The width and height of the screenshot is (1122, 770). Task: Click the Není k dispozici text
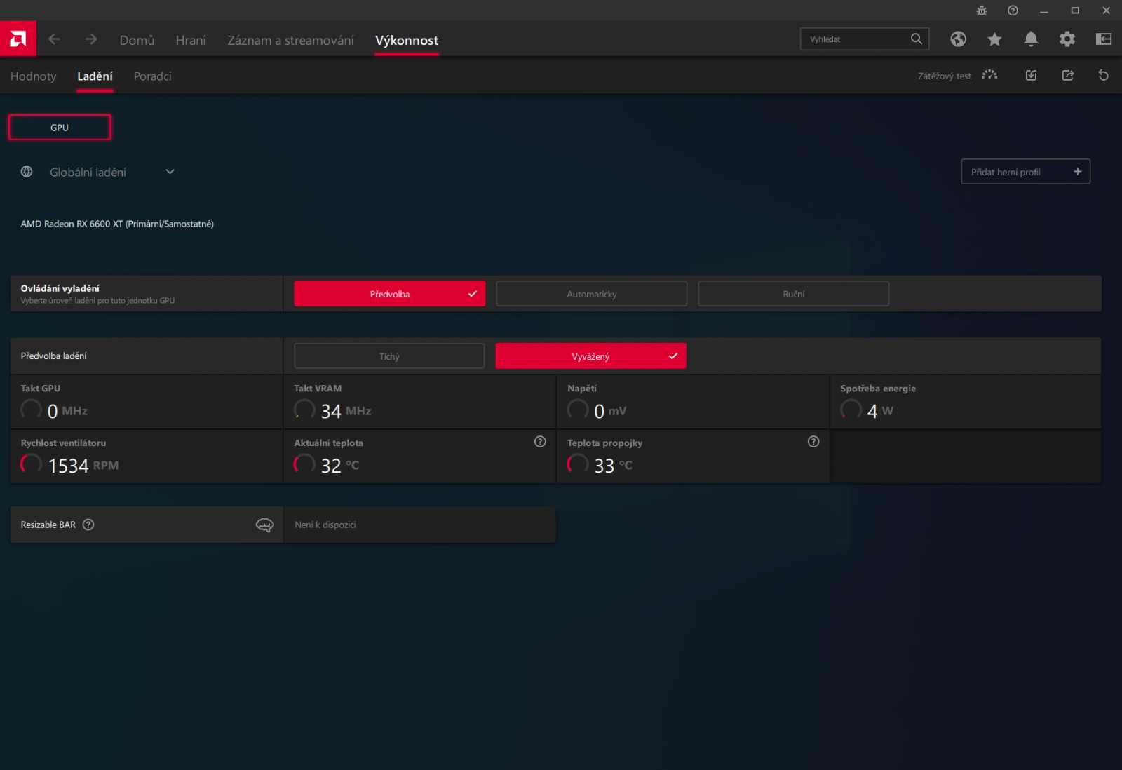click(325, 525)
